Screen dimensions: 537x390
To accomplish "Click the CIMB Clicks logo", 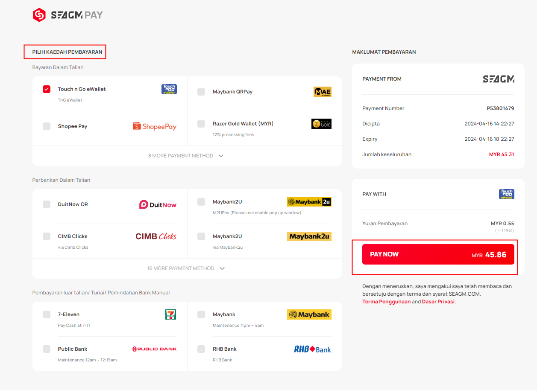I will 156,236.
